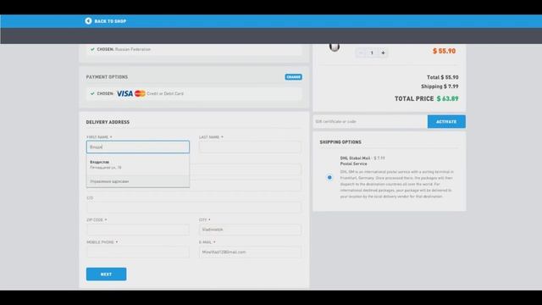Click the Delivery Address heading
Screen dimensions: 542x305
(x=108, y=122)
